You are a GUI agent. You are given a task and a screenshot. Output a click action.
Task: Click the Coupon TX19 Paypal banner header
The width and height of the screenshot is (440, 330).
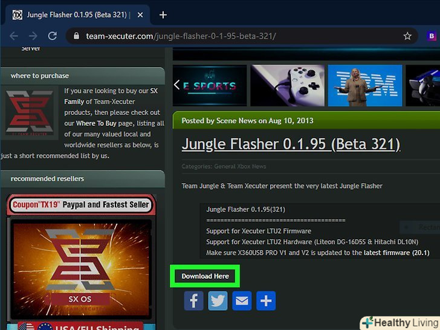tap(81, 204)
